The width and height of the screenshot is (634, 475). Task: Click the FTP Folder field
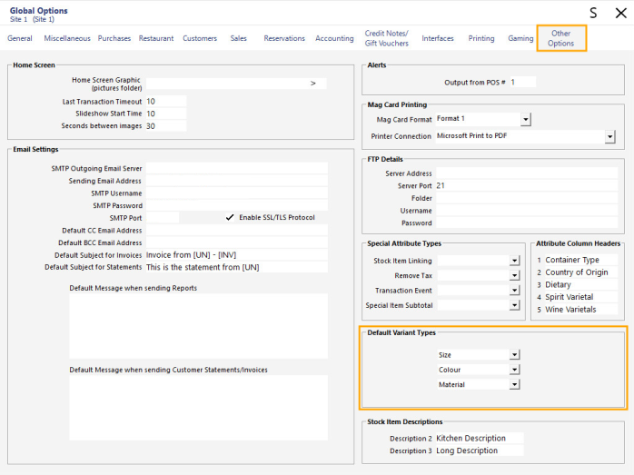coord(527,198)
